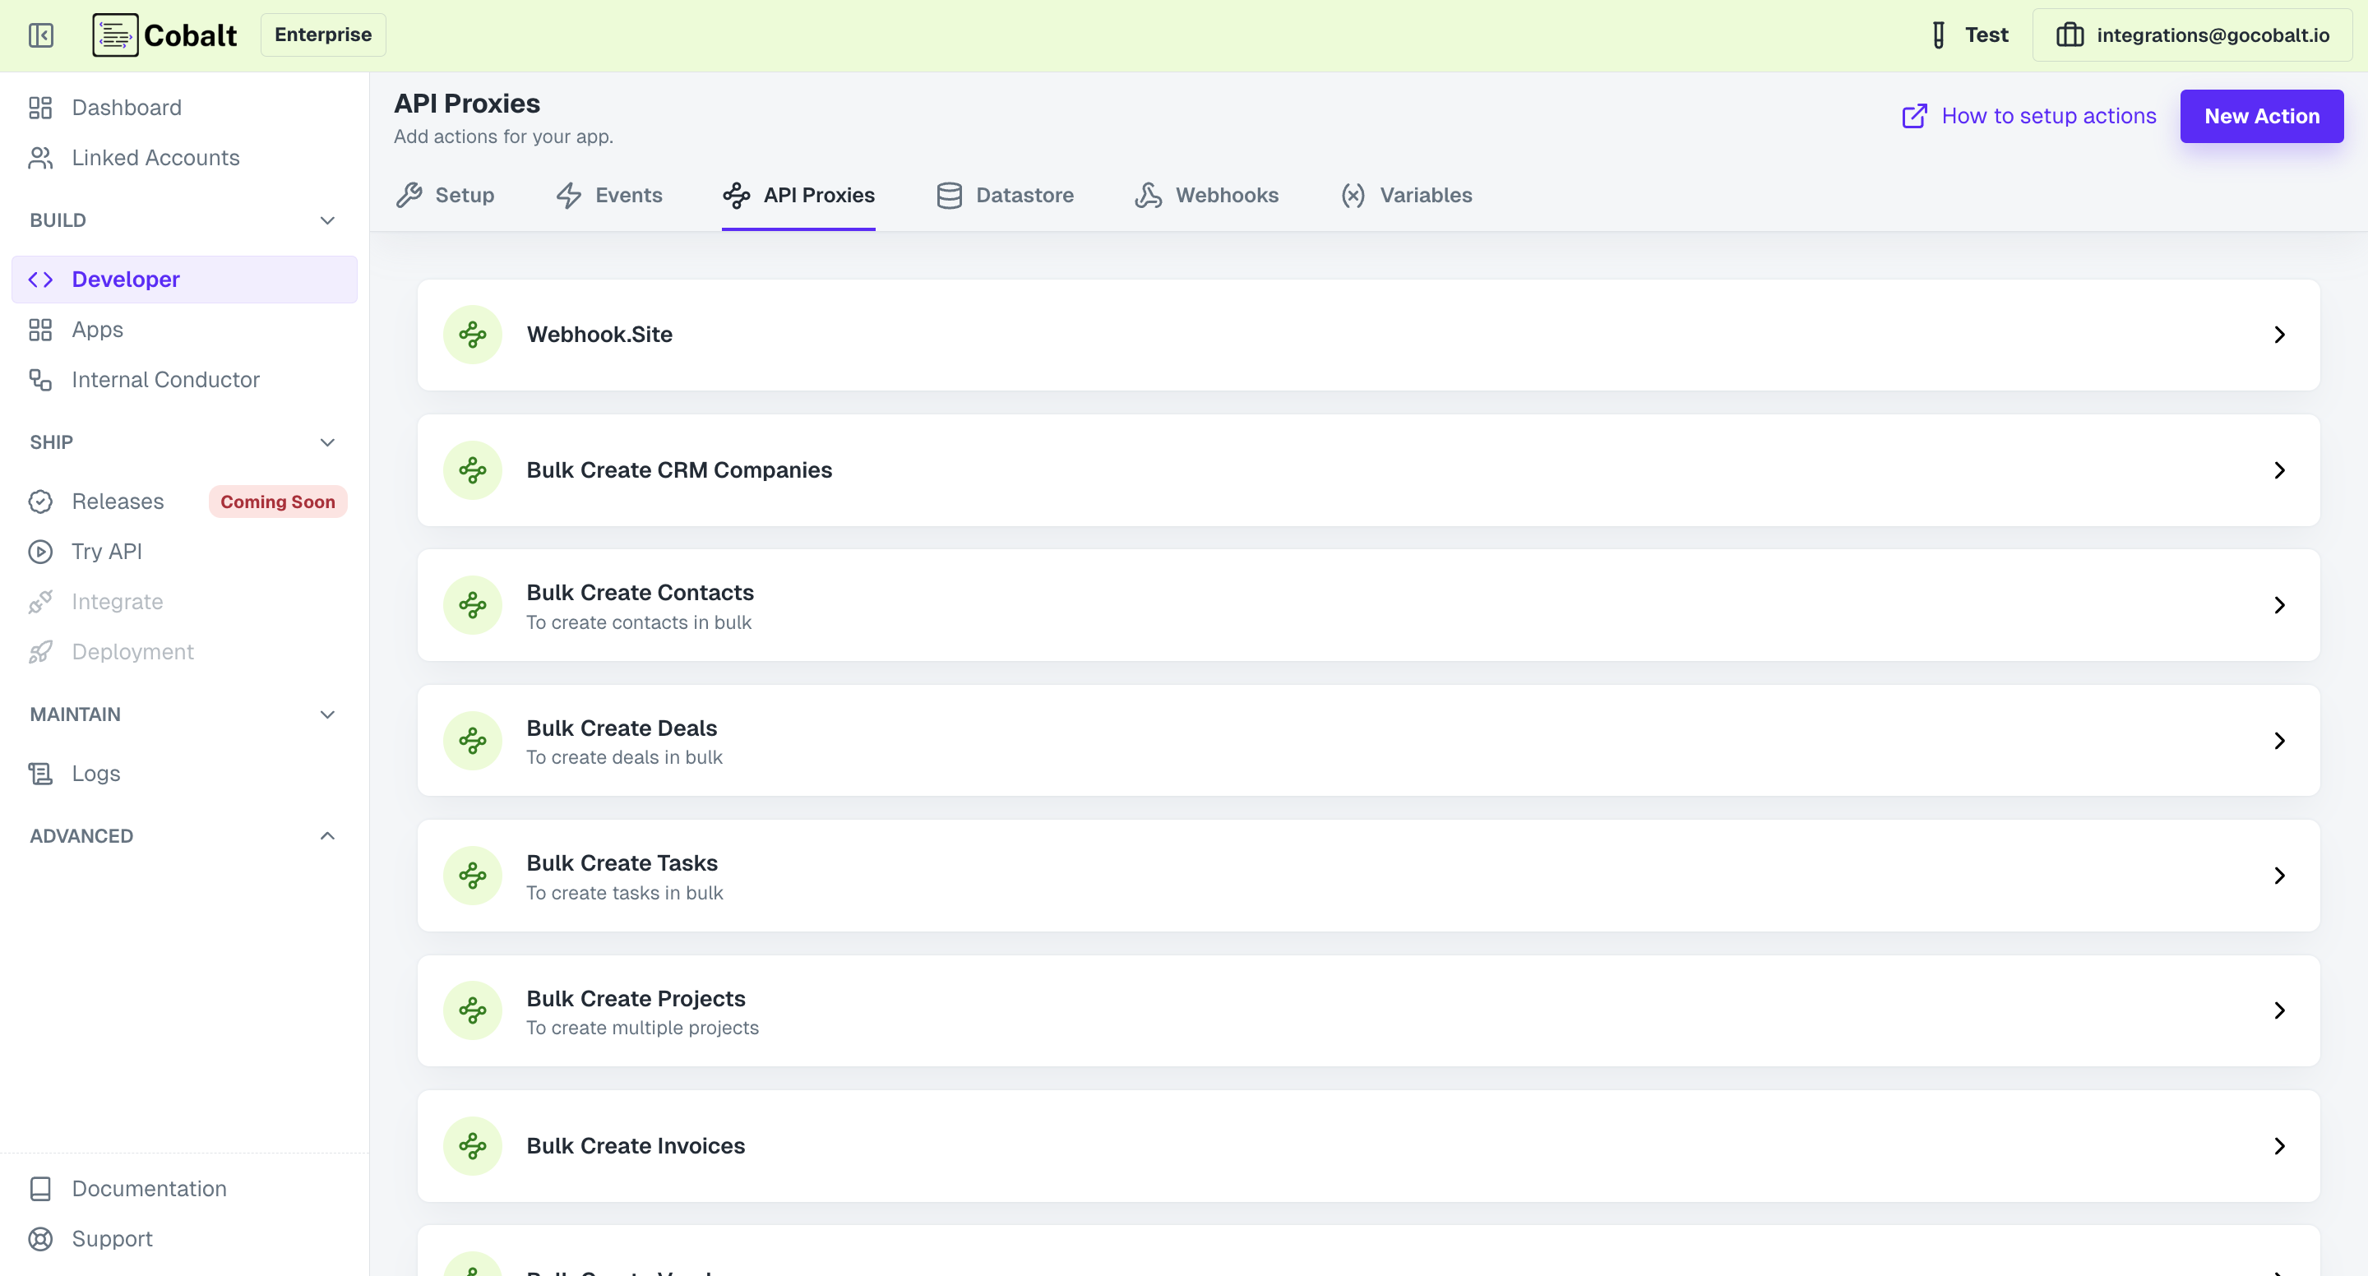This screenshot has height=1276, width=2368.
Task: Select the Variables tab
Action: click(1405, 195)
